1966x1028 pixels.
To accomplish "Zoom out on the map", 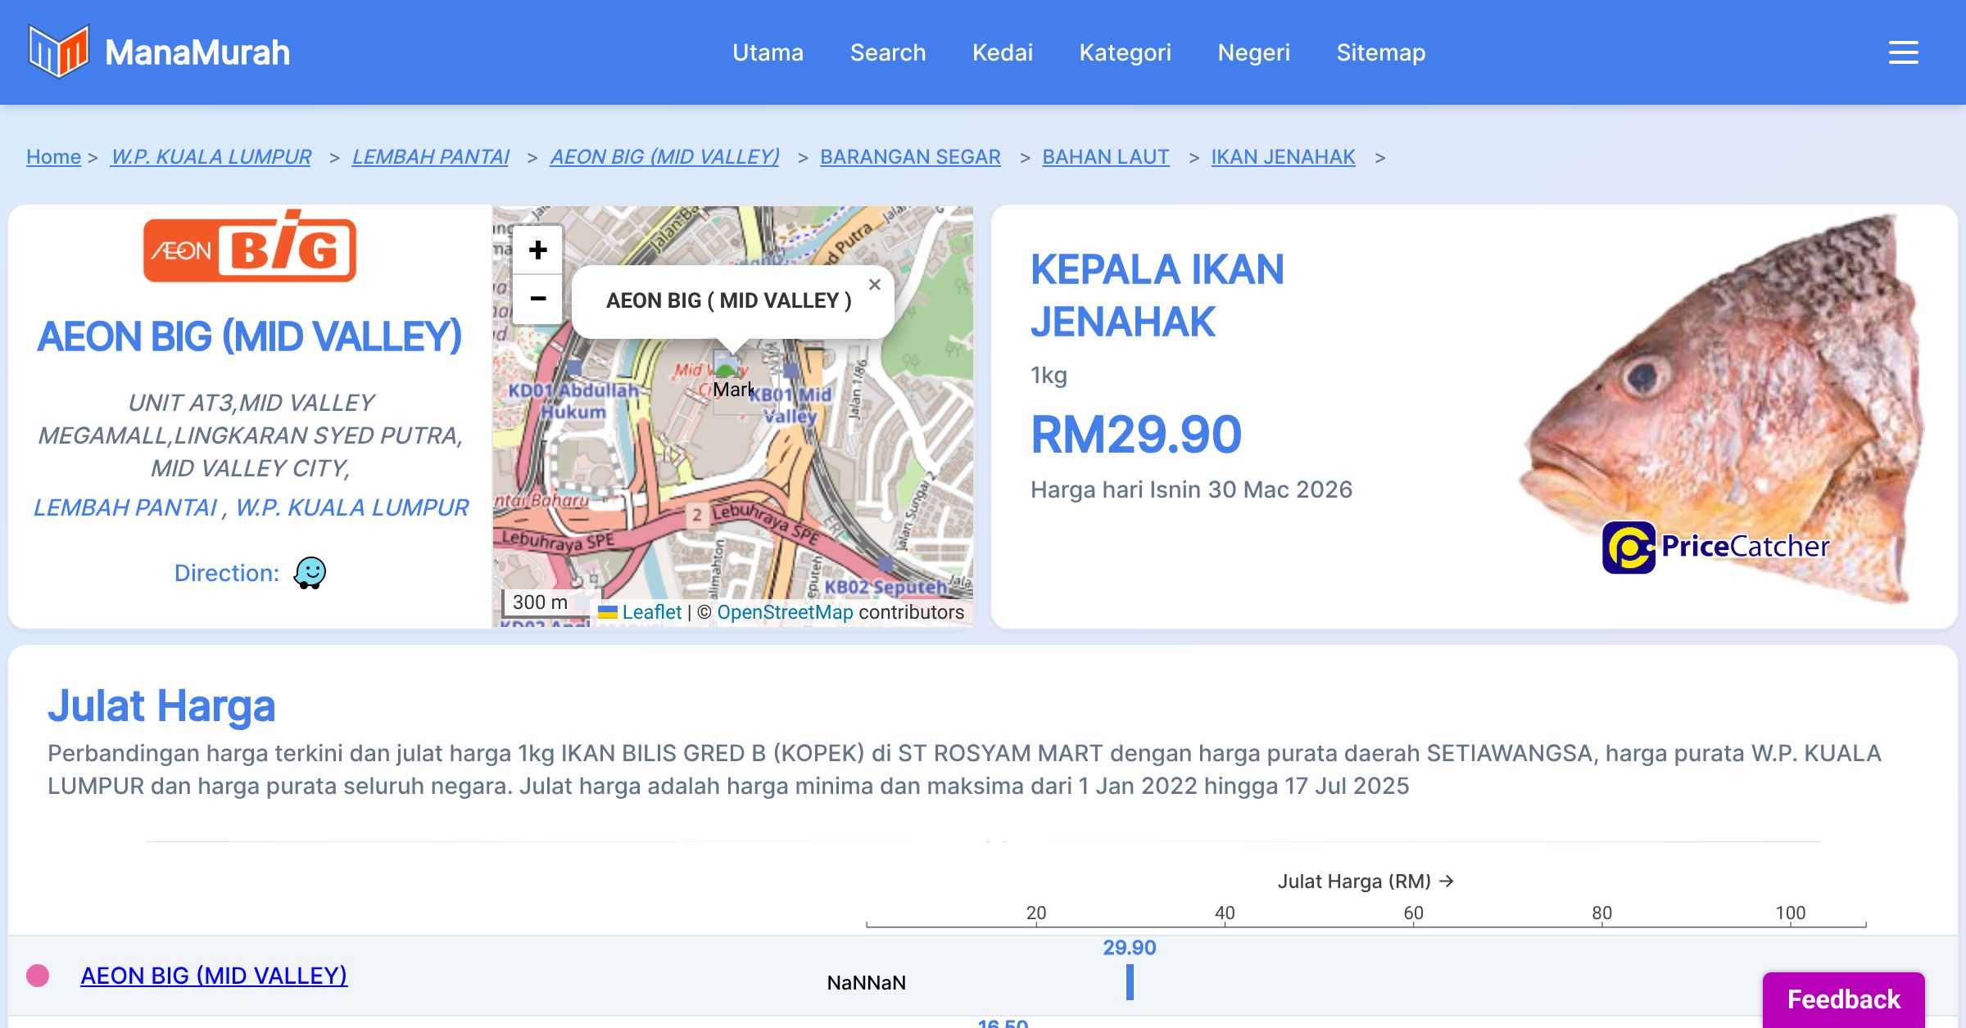I will pos(537,299).
